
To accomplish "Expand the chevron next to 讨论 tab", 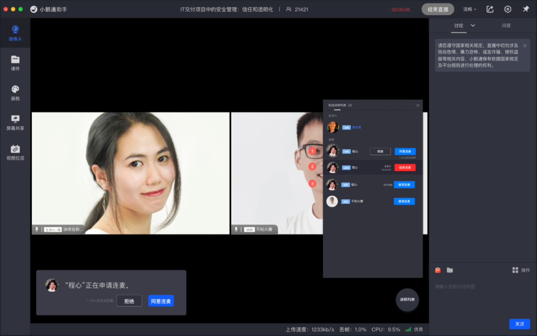I will coord(473,25).
